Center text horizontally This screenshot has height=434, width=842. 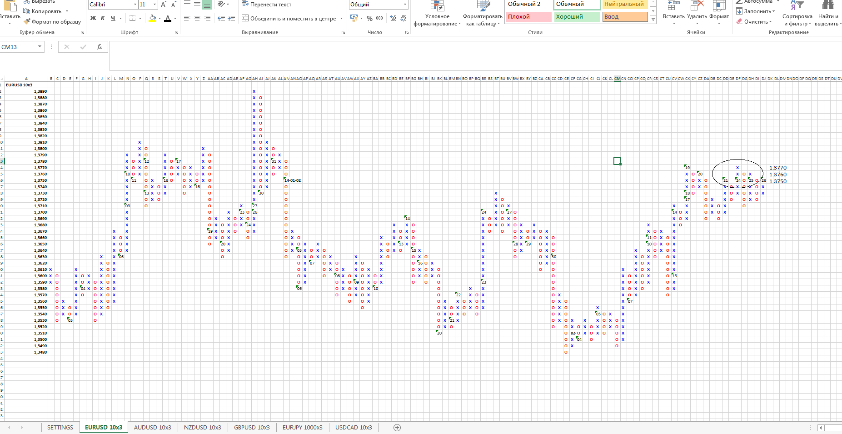coord(197,18)
